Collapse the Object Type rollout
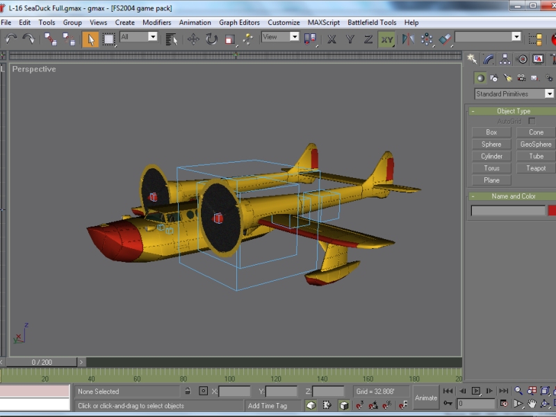 pos(513,111)
